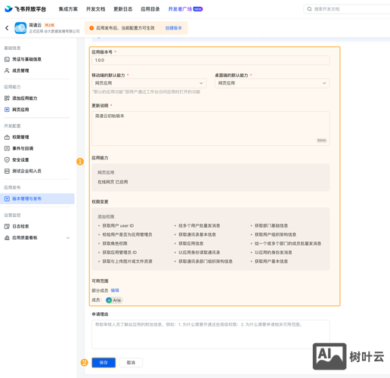390x378 pixels.
Task: Click Aria's member avatar
Action: (x=109, y=300)
